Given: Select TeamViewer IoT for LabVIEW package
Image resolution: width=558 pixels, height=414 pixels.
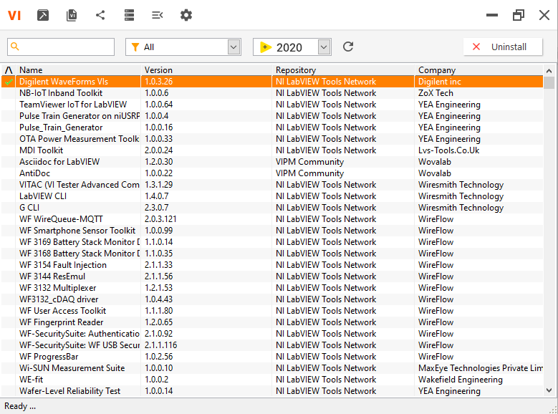Looking at the screenshot, I should click(x=272, y=105).
